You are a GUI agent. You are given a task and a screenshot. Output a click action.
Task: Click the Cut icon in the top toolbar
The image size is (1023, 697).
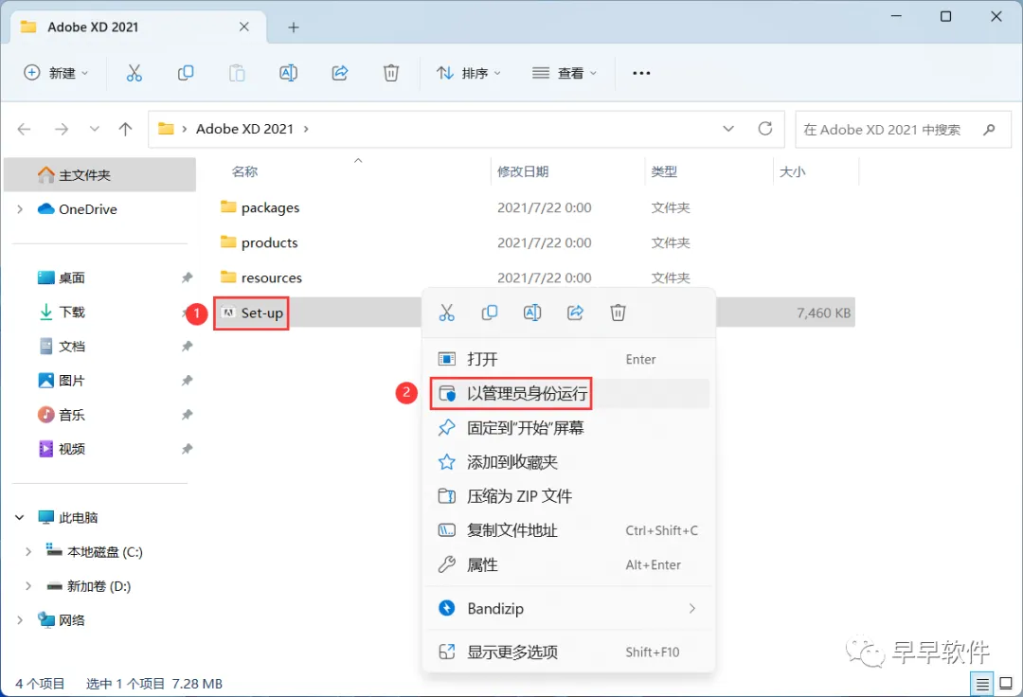tap(134, 73)
